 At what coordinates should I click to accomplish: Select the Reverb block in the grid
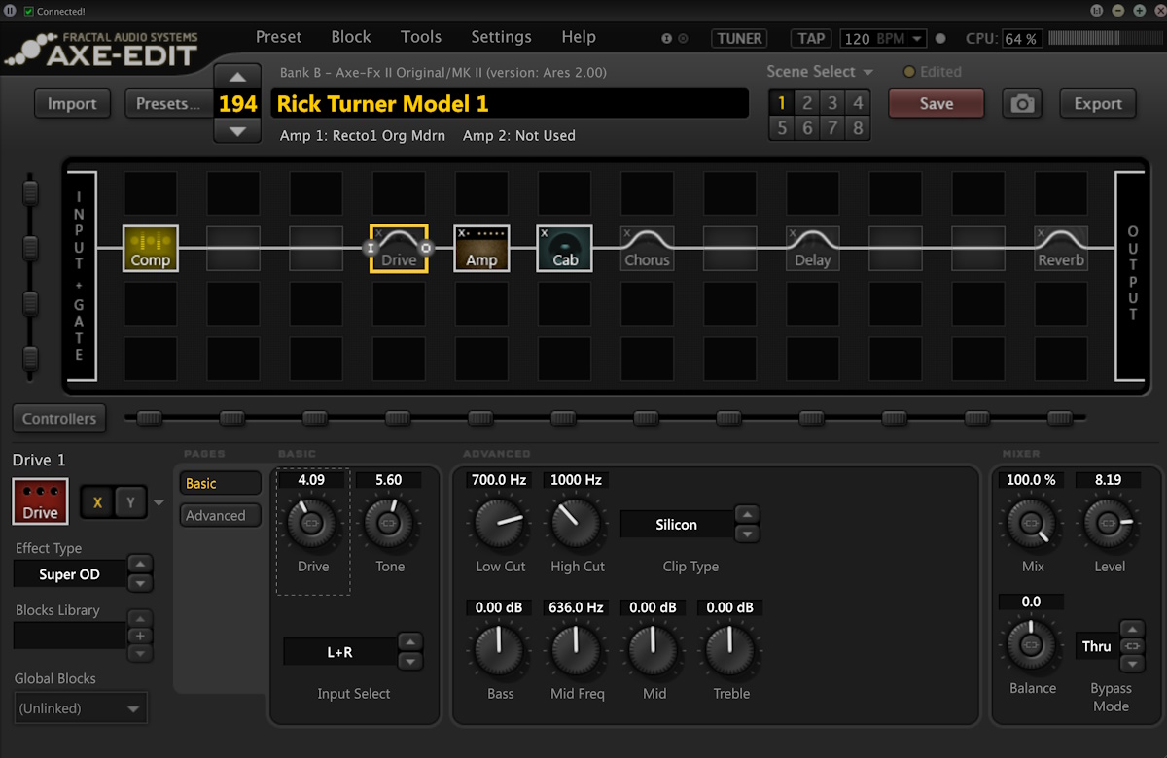coord(1061,248)
